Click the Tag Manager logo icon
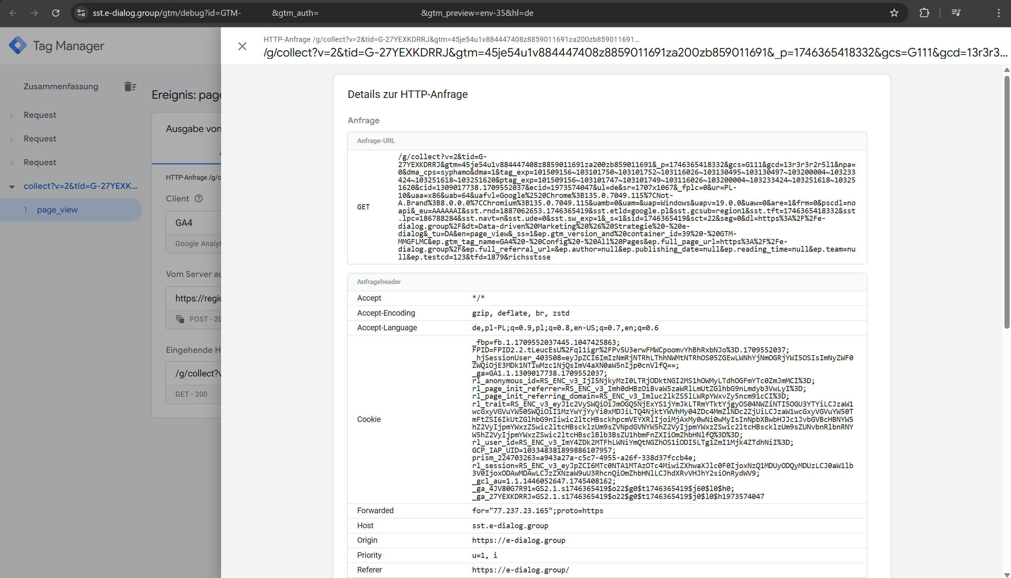1011x578 pixels. (x=18, y=46)
